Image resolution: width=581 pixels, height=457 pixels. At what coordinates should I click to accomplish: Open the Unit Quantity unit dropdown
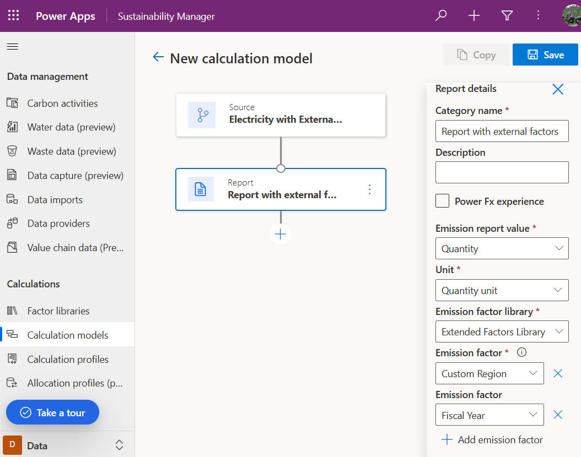click(502, 290)
